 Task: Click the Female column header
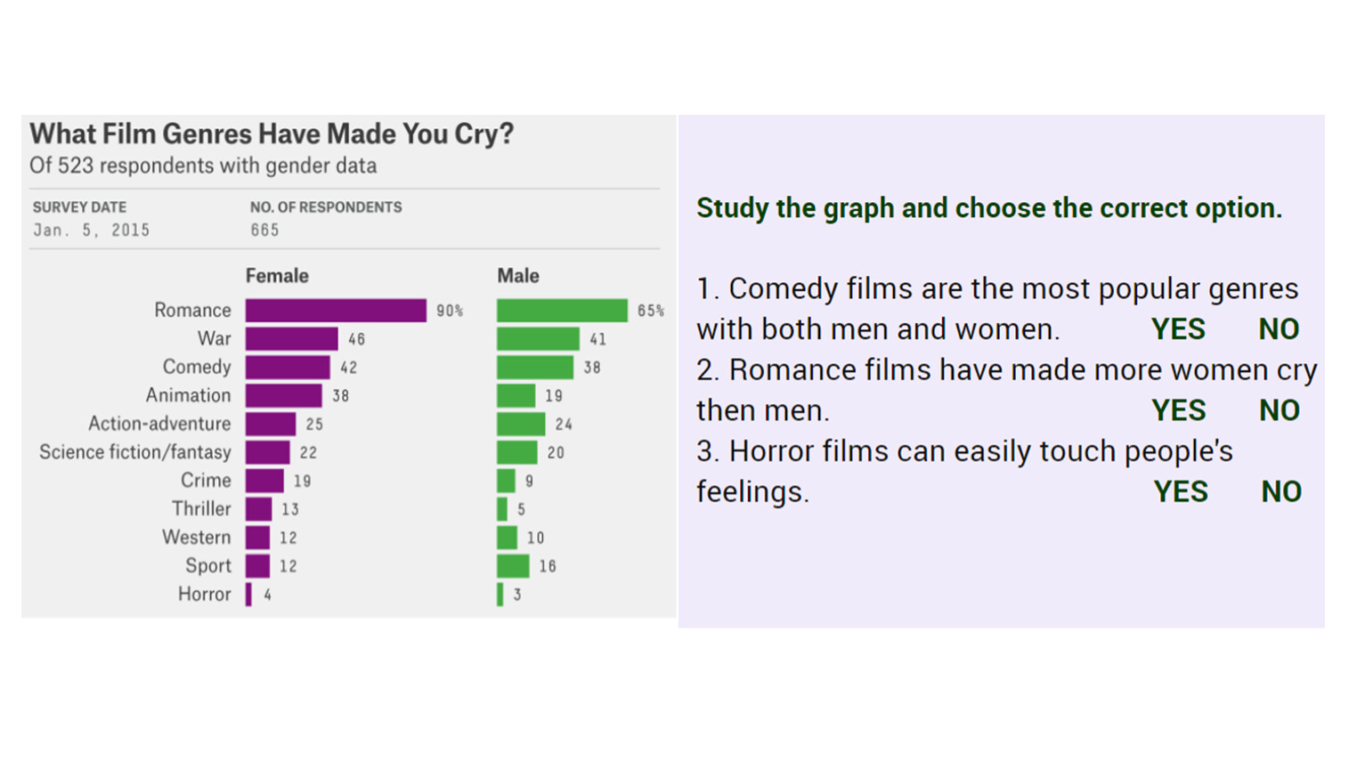click(x=277, y=276)
